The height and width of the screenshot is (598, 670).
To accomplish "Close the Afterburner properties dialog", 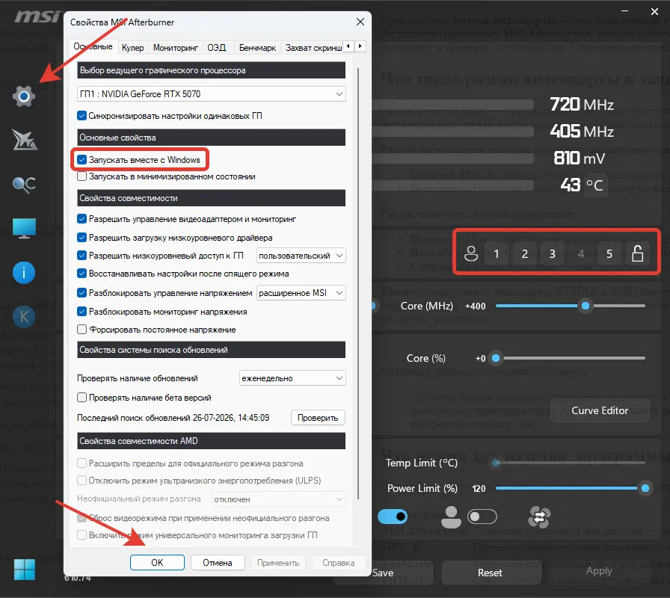I will point(360,22).
